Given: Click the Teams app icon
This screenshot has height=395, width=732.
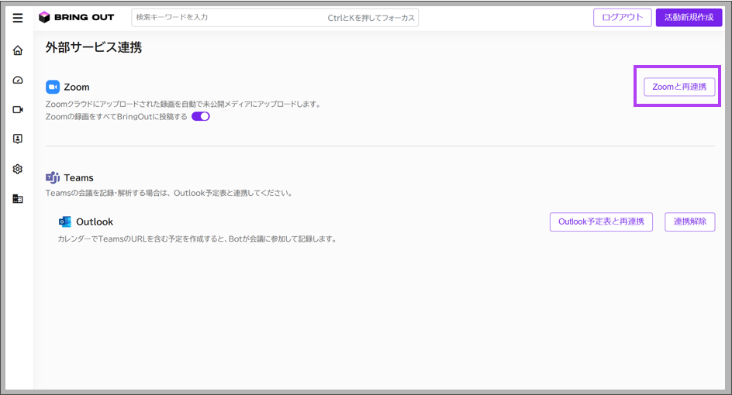Looking at the screenshot, I should pyautogui.click(x=53, y=177).
